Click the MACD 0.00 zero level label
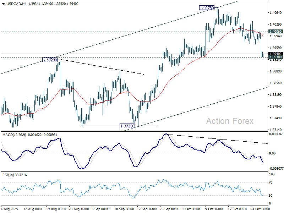Viewport: 284px width, 213px height. point(272,153)
